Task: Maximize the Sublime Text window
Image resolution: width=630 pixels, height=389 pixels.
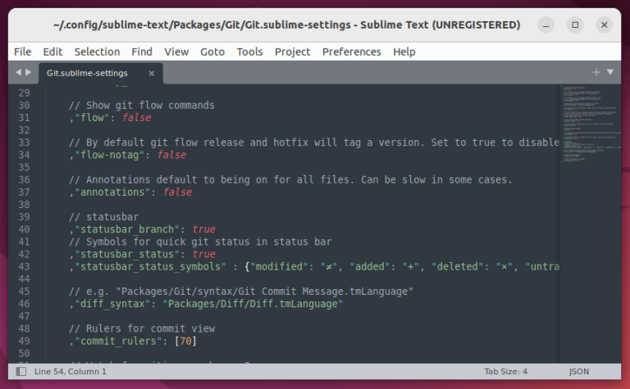Action: [x=578, y=25]
